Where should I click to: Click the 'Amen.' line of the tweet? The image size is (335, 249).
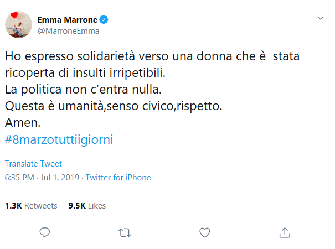pos(22,122)
